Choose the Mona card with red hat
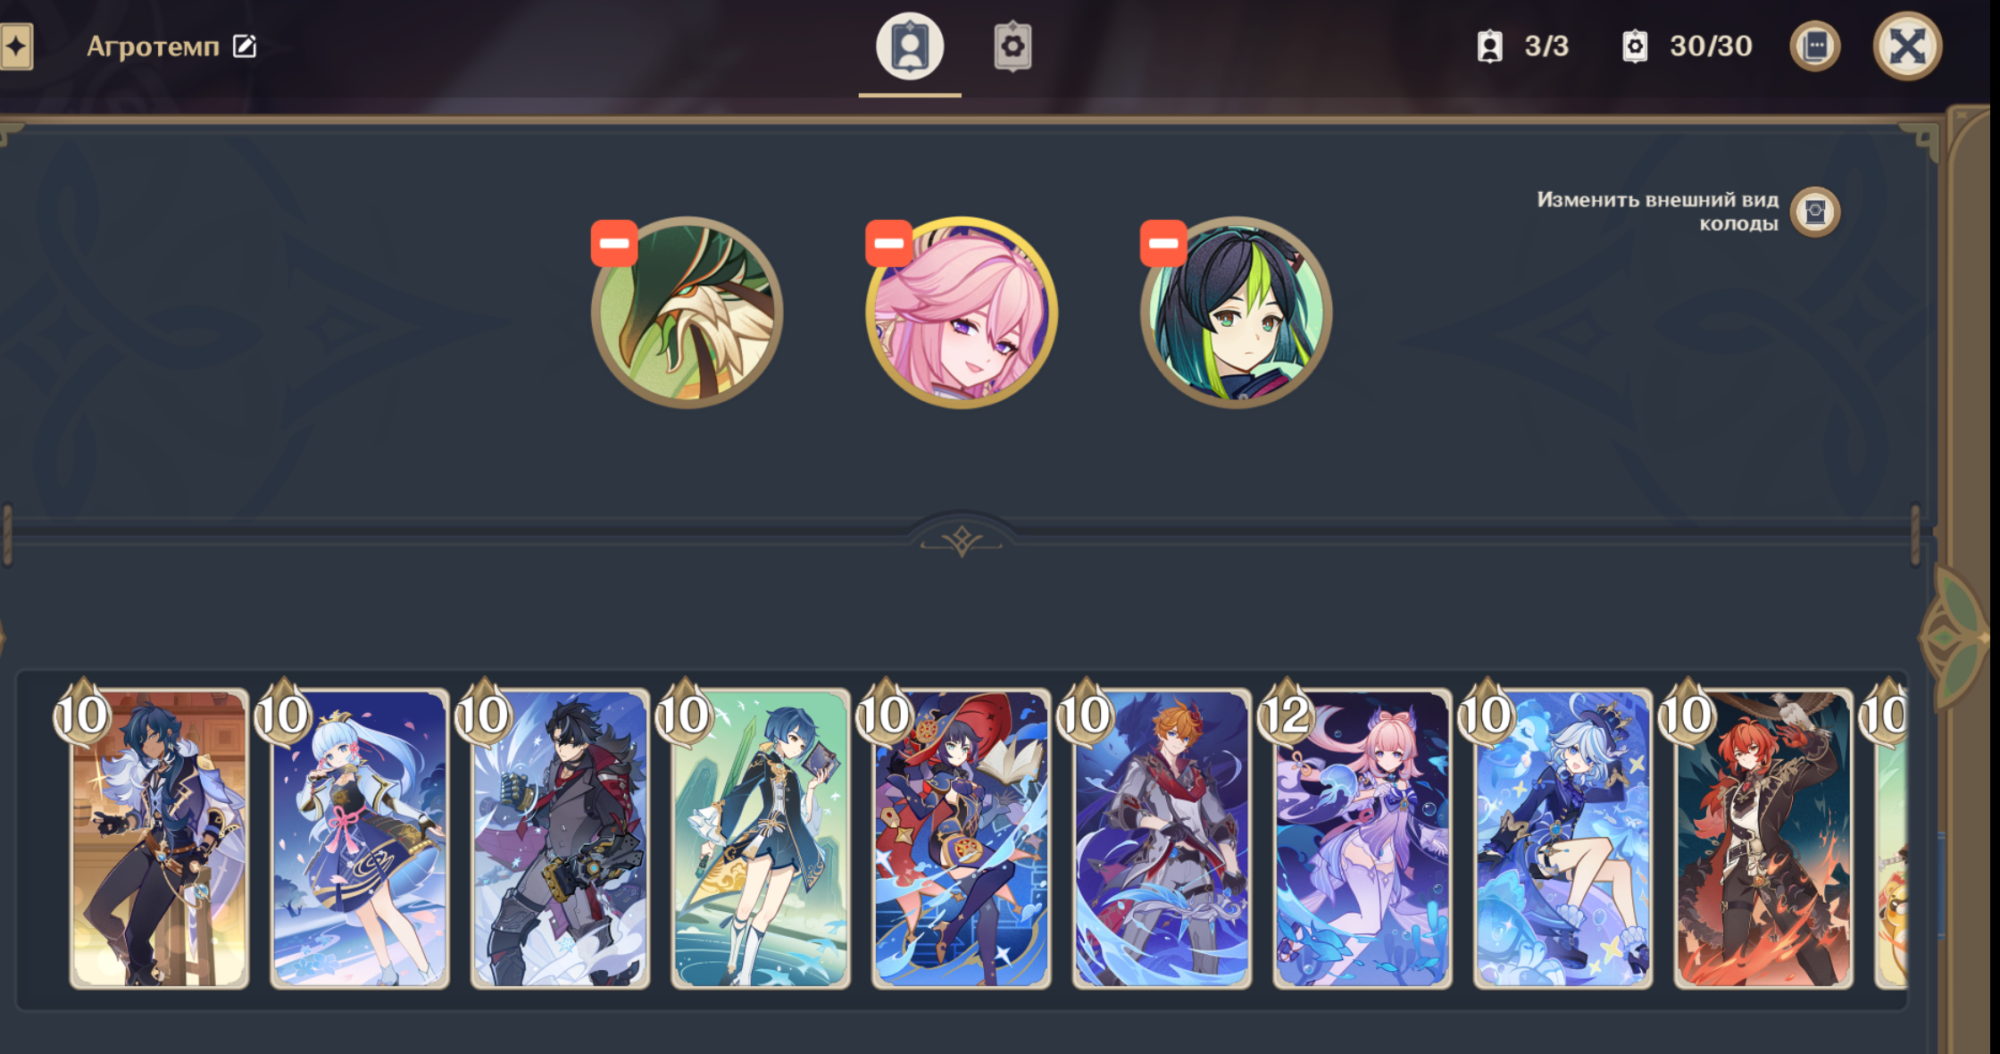Screen dimensions: 2000x1054 coord(961,838)
